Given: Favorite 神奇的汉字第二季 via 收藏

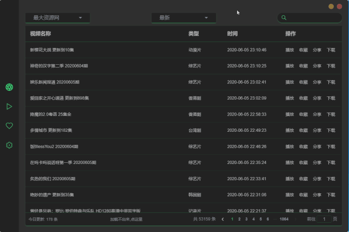Looking at the screenshot, I should [x=303, y=66].
